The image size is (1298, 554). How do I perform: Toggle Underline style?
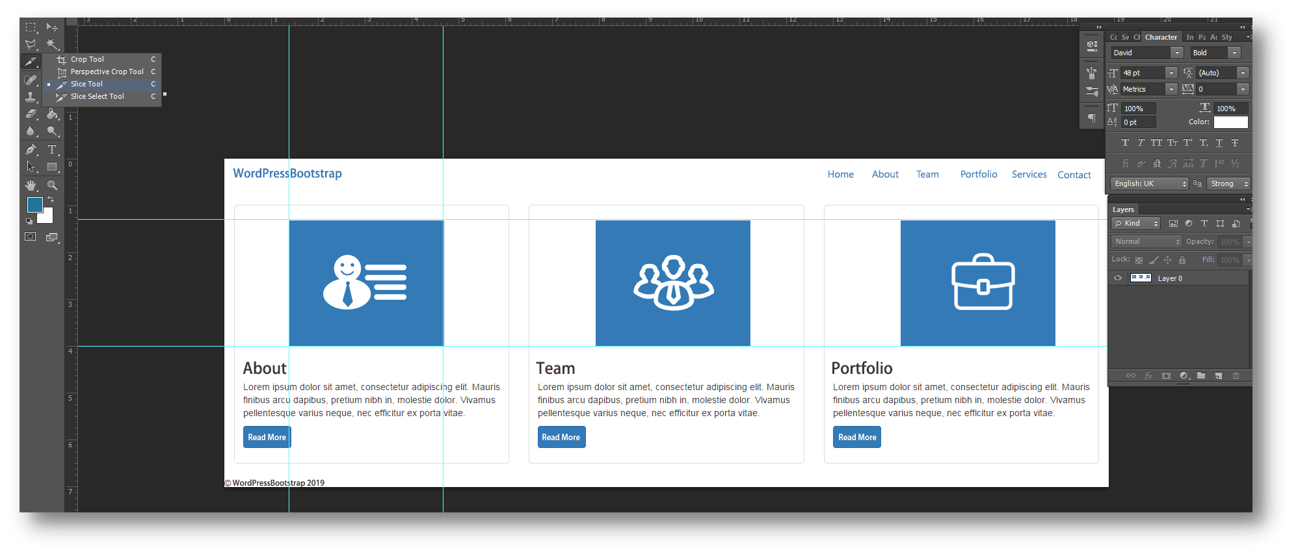click(x=1219, y=142)
